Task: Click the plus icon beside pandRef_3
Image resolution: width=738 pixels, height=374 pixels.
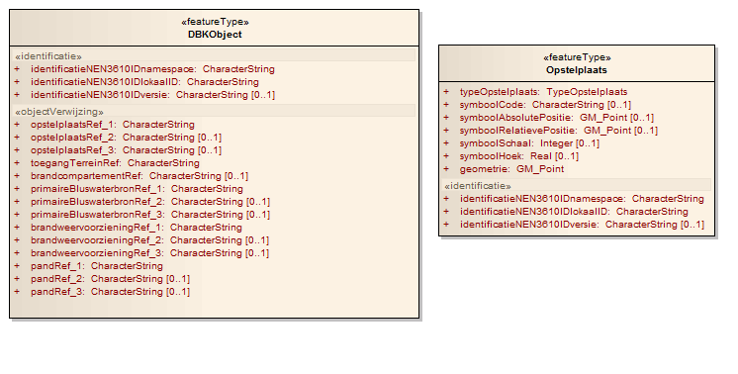Action: (17, 292)
